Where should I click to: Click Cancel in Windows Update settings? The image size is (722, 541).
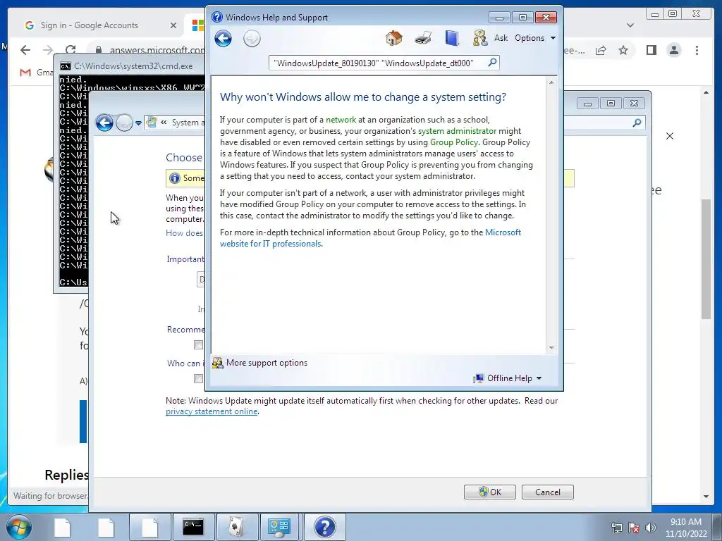[x=547, y=492]
